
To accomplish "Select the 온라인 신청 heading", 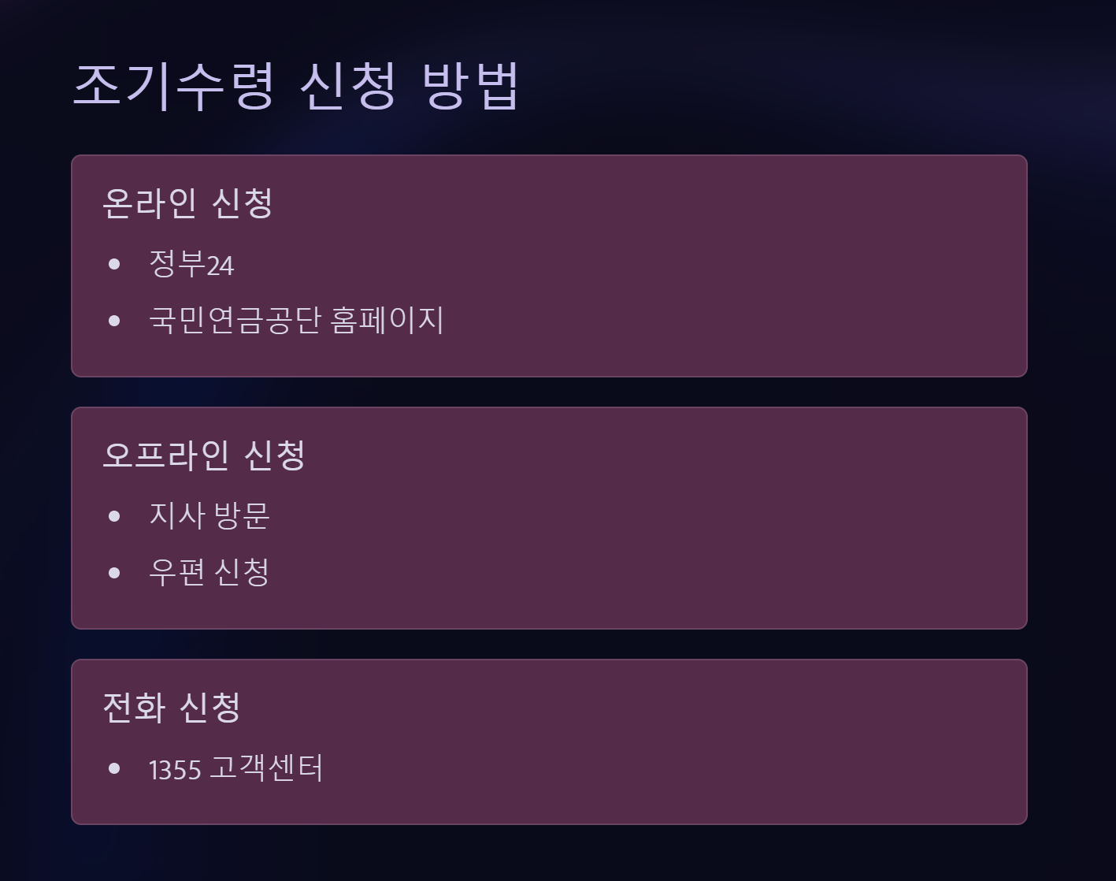I will (187, 203).
